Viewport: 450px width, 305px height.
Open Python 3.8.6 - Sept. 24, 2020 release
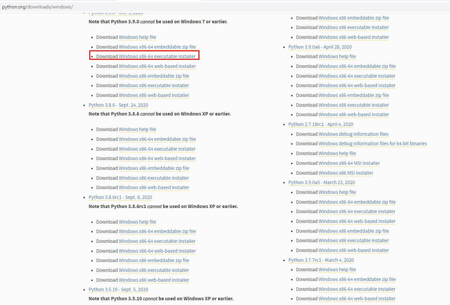[x=118, y=105]
